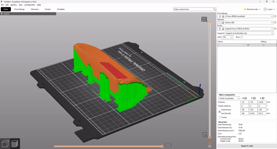Screen dimensions: 277x149
Task: Click Size Y field showing 91.84
Action: [x=253, y=113]
